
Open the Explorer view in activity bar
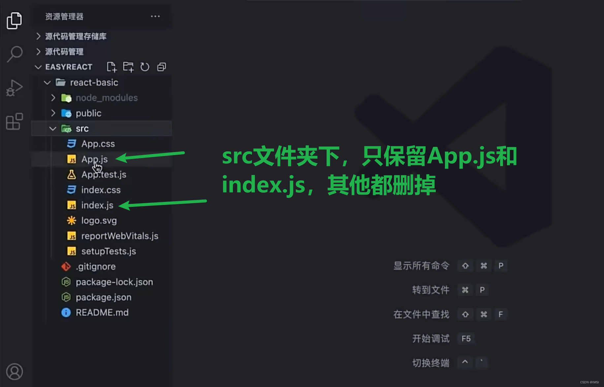[14, 20]
